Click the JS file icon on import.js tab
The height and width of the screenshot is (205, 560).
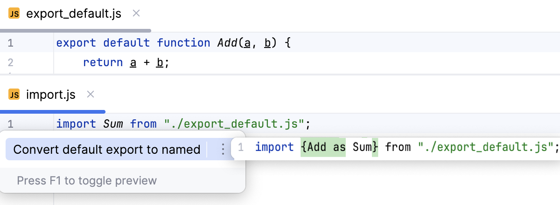click(14, 95)
